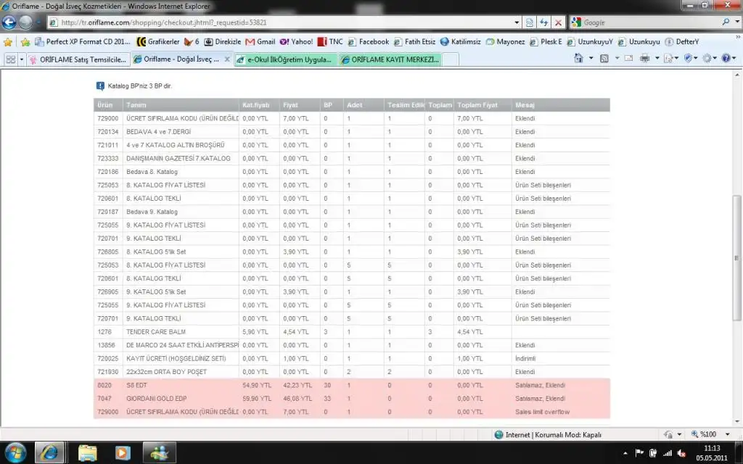
Task: Click Internet Explorer taskbar icon
Action: point(49,452)
